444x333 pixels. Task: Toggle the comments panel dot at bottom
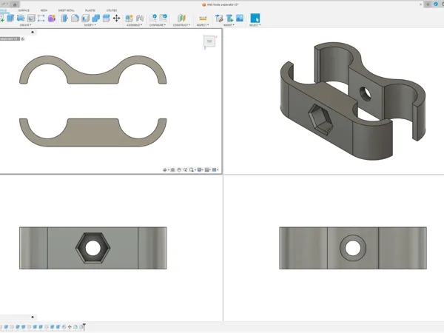pos(33,317)
